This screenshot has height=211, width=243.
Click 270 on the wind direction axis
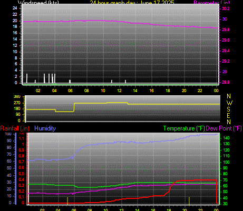tap(17, 103)
